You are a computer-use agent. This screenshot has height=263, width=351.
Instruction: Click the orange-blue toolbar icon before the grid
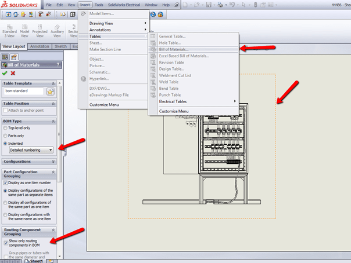(x=63, y=14)
